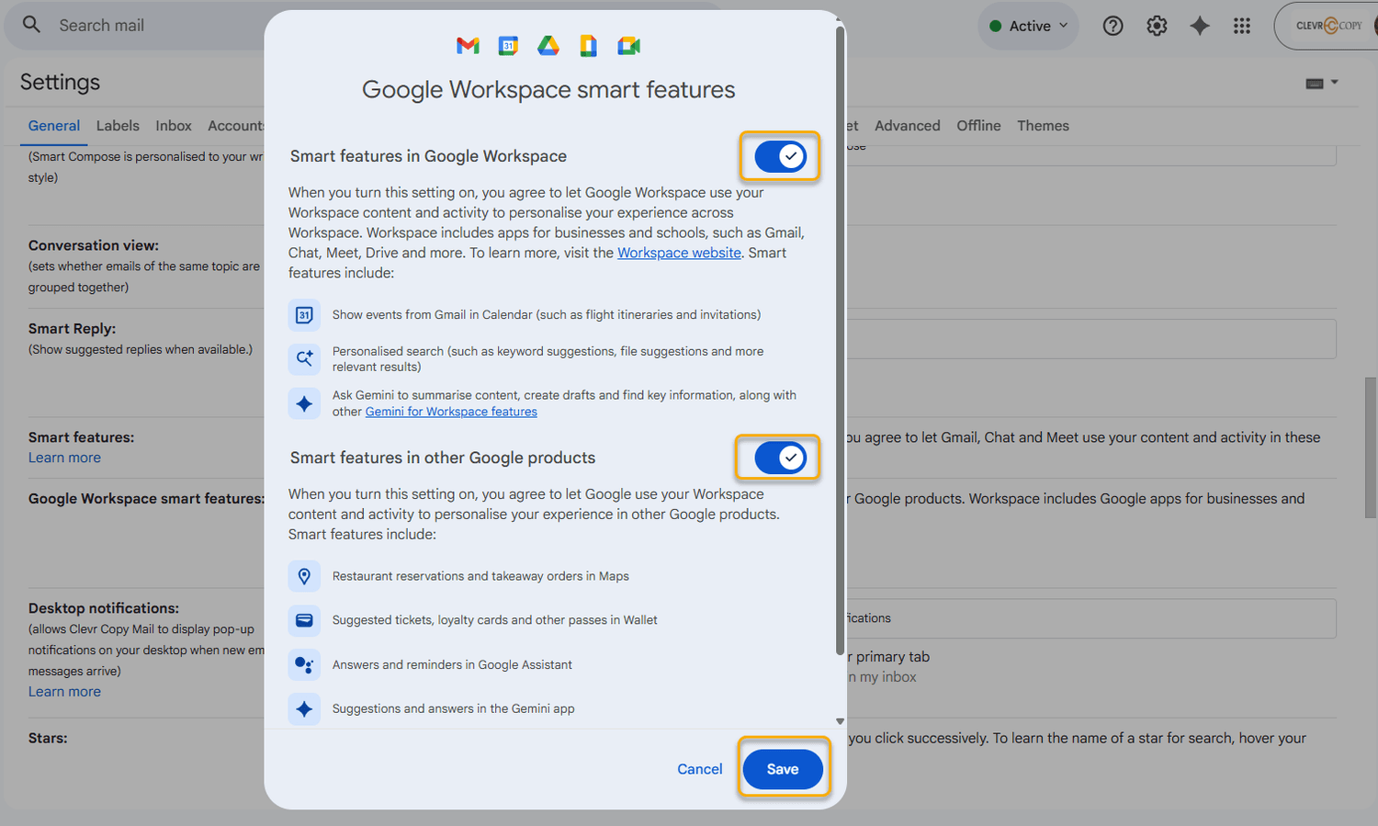This screenshot has height=826, width=1378.
Task: Follow the Gemini for Workspace features link
Action: [451, 412]
